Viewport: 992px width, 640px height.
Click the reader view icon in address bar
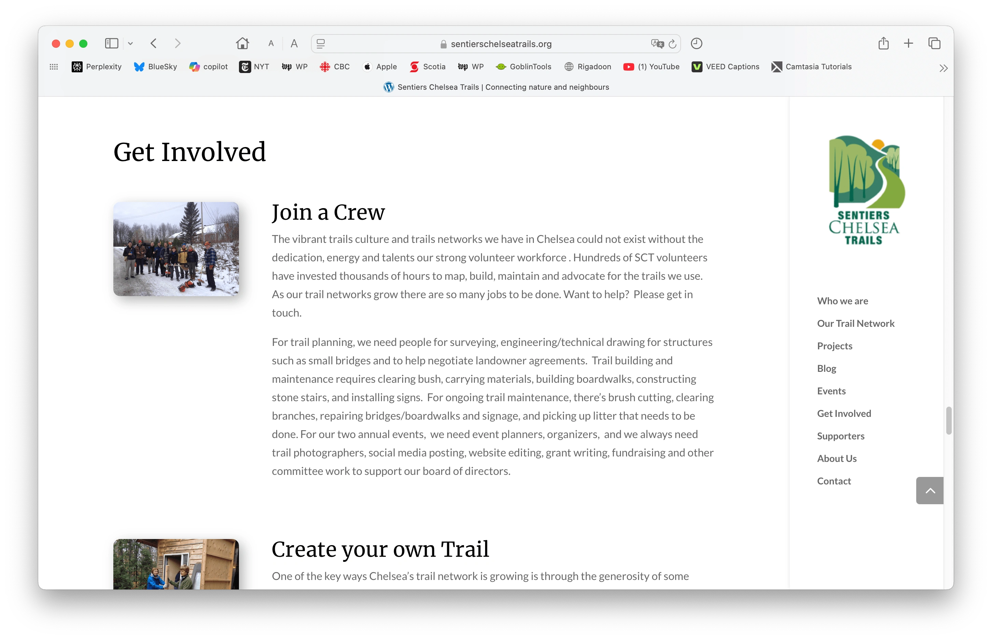(x=321, y=43)
